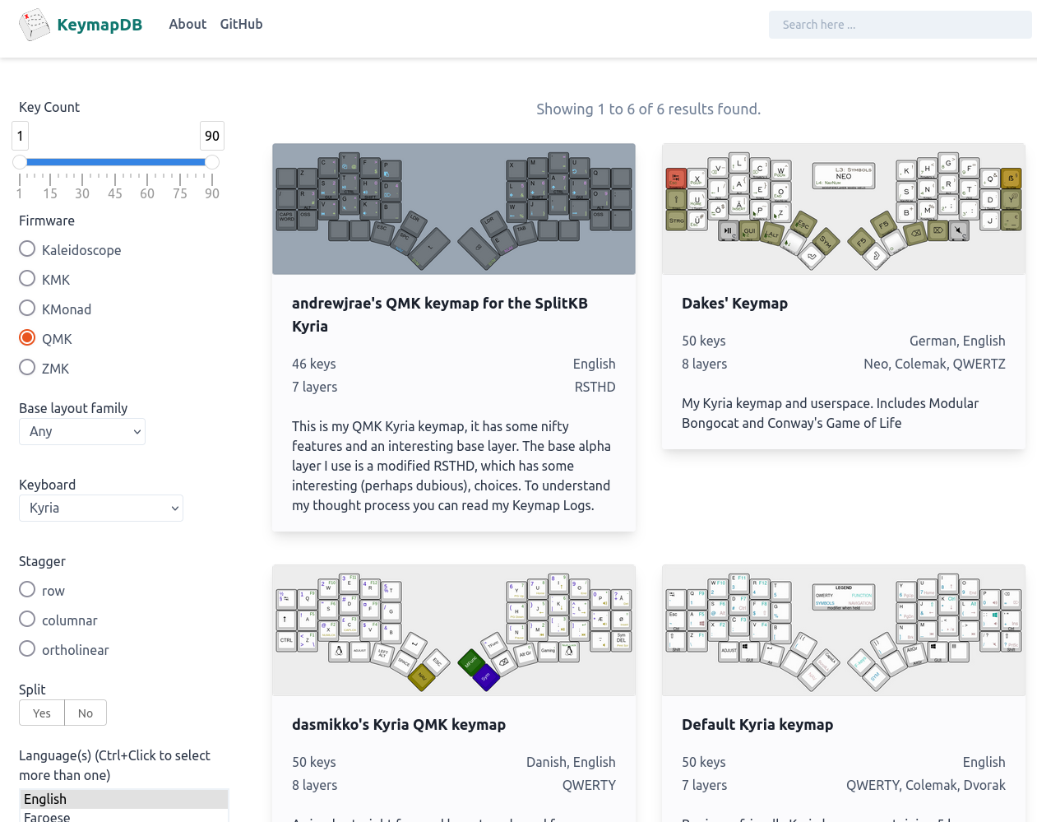Image resolution: width=1037 pixels, height=822 pixels.
Task: Open the Keyboard dropdown showing Kyria
Action: [x=101, y=508]
